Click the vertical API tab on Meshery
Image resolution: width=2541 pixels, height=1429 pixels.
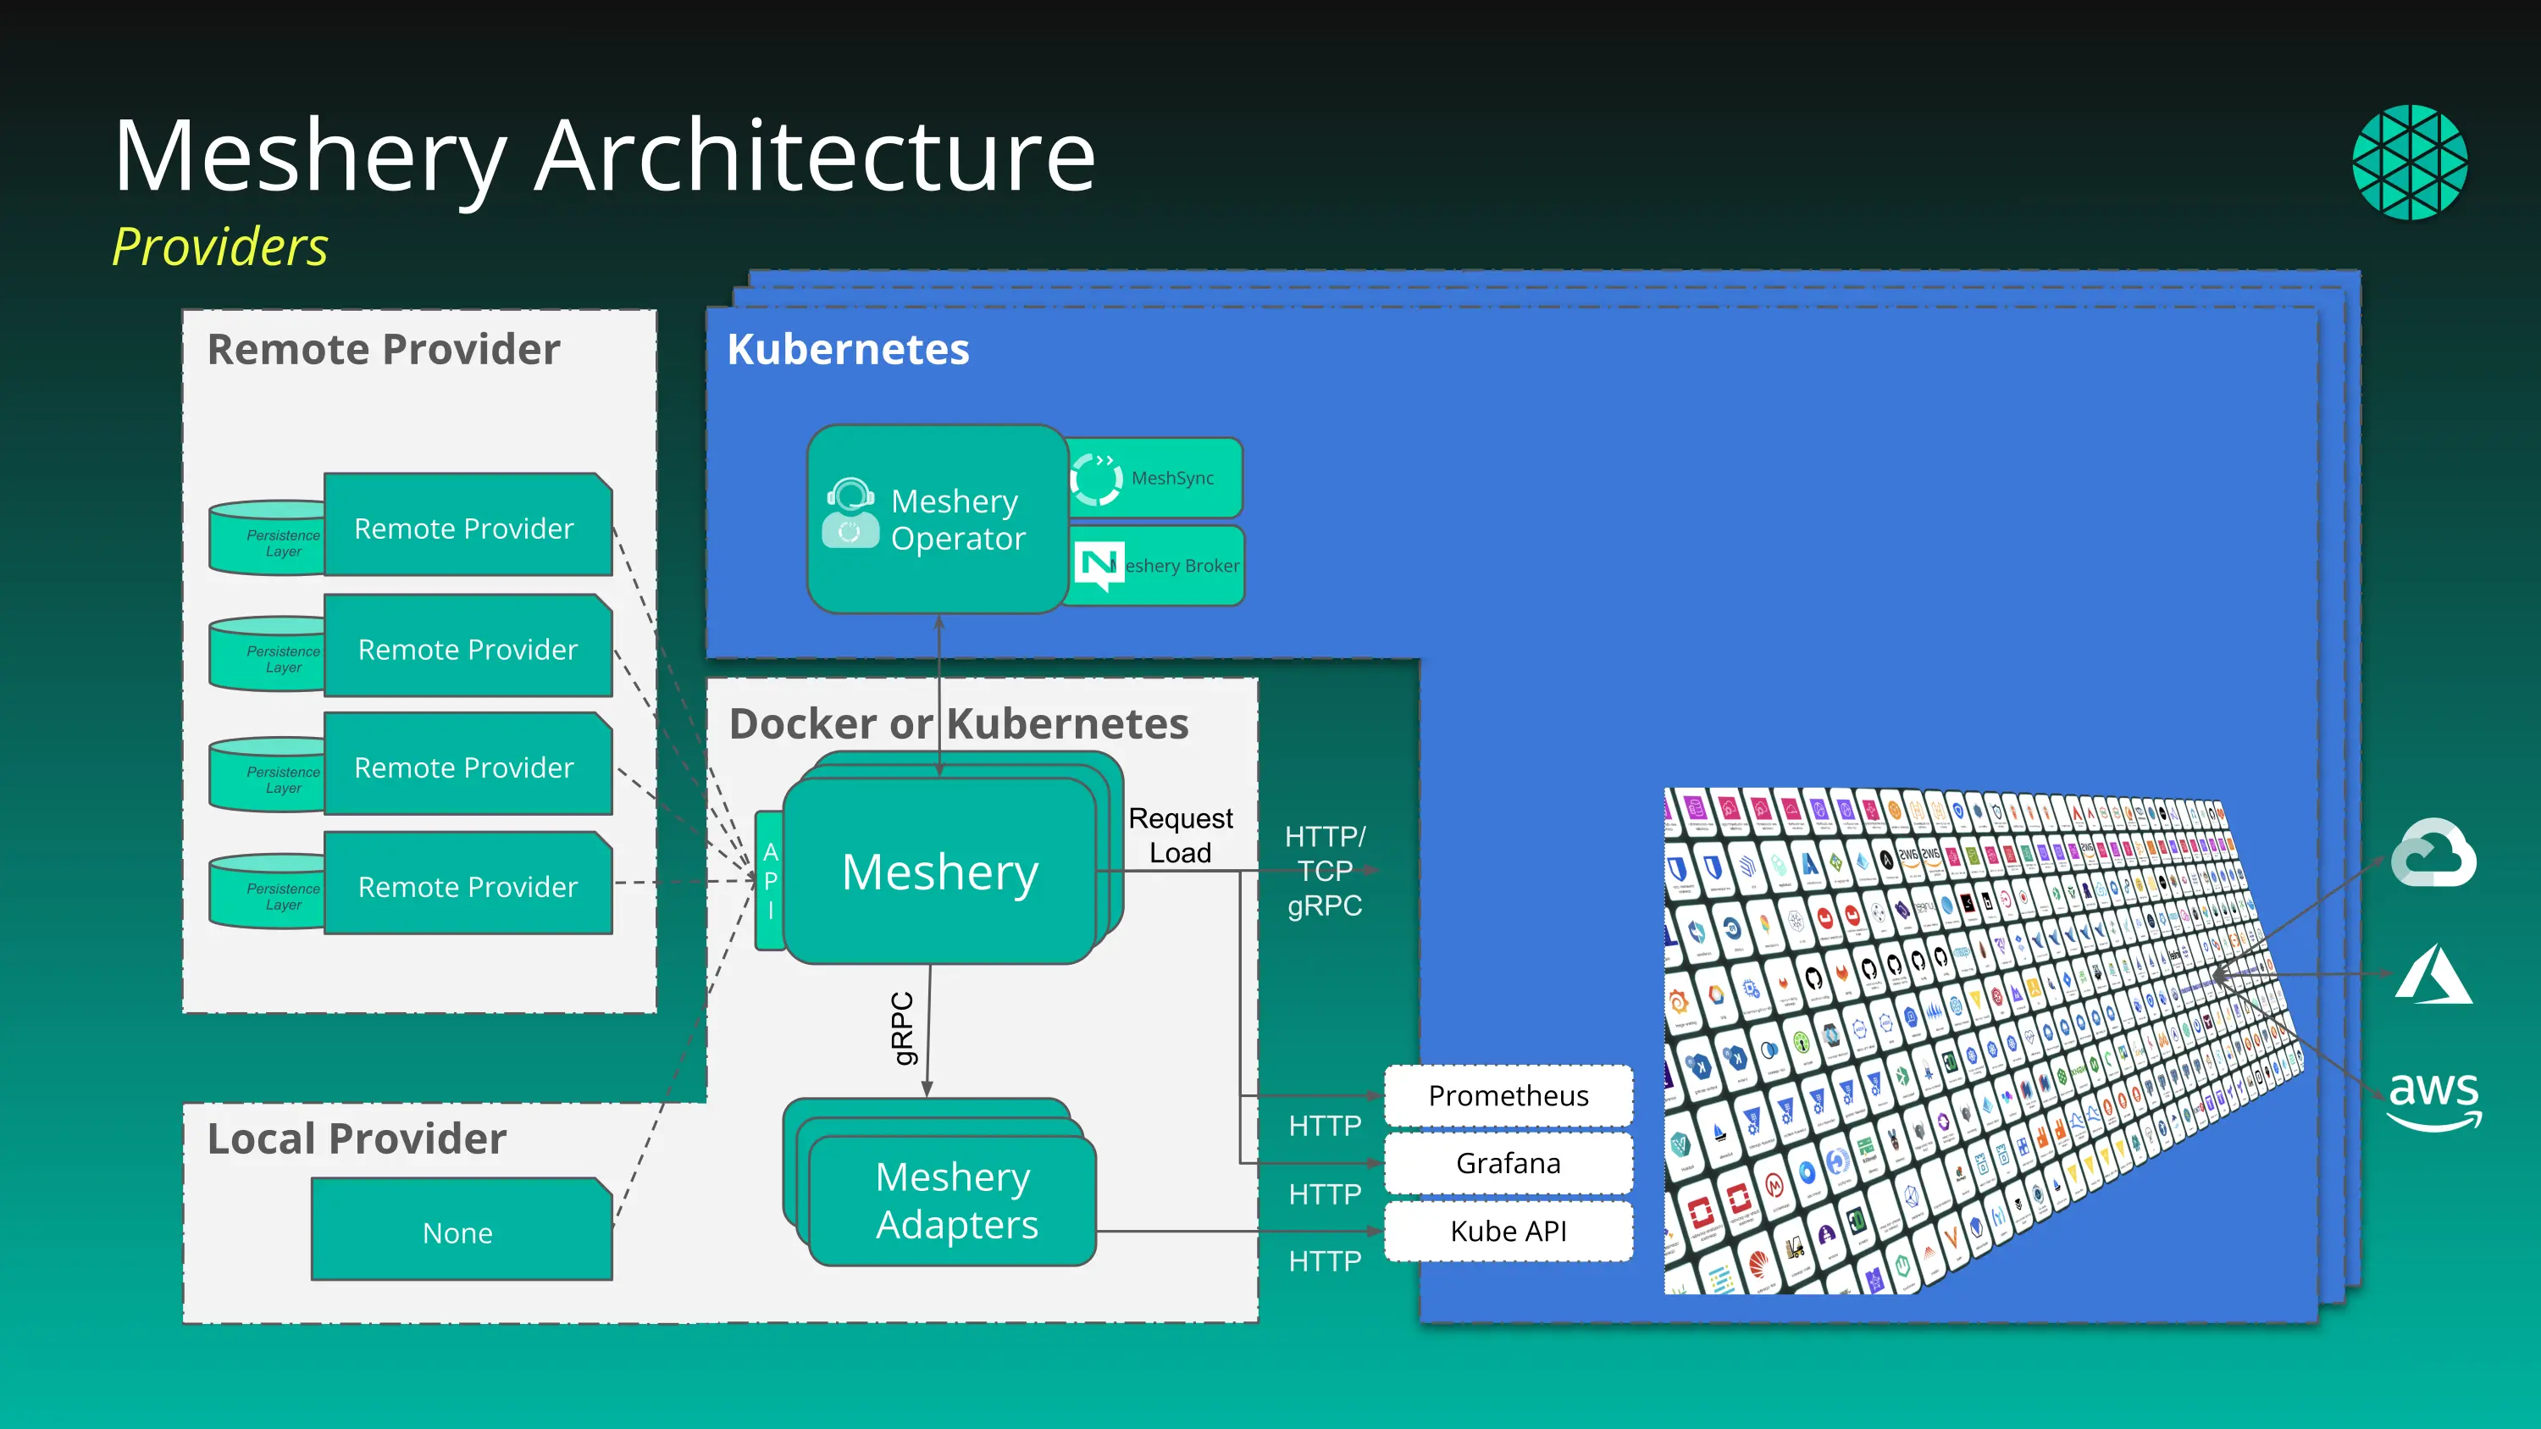(x=769, y=880)
